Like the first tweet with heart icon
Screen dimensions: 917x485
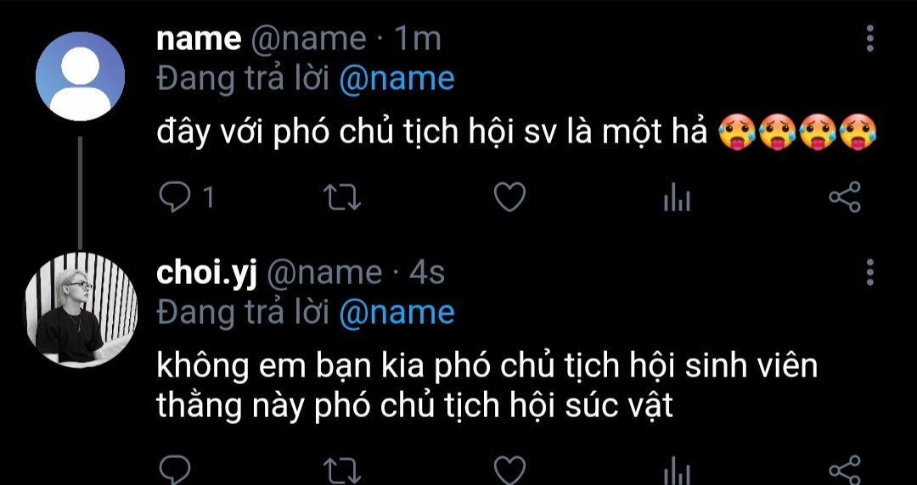point(510,198)
